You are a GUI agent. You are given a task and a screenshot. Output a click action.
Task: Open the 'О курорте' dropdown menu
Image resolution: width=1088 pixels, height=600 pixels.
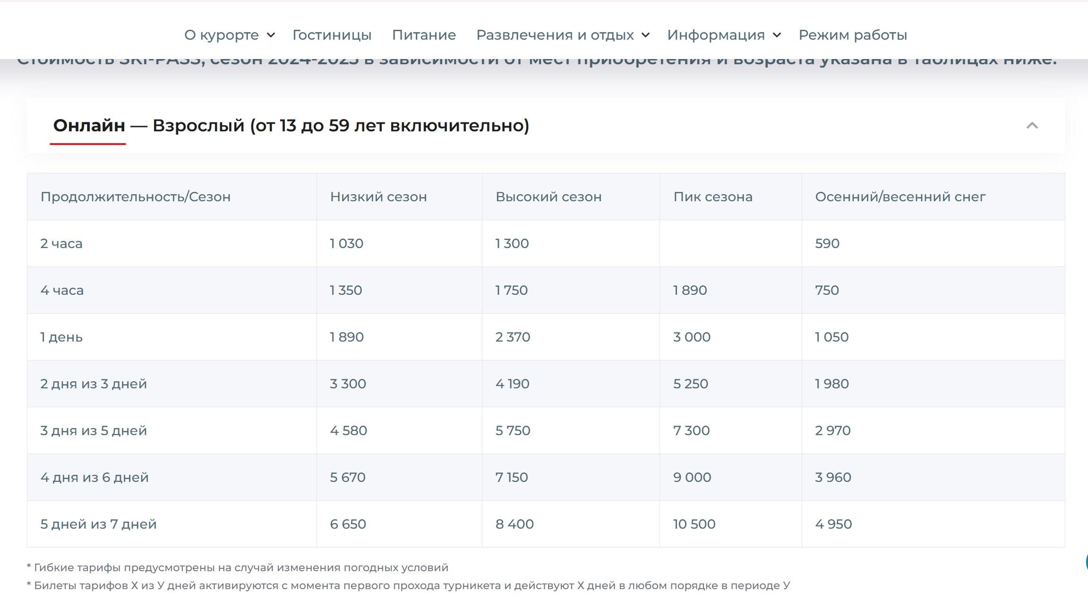(230, 35)
